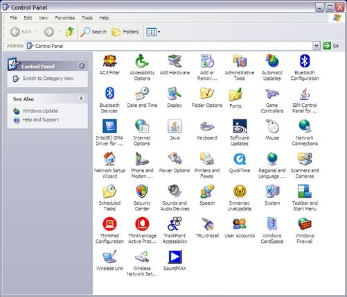Open the View menu

point(44,18)
